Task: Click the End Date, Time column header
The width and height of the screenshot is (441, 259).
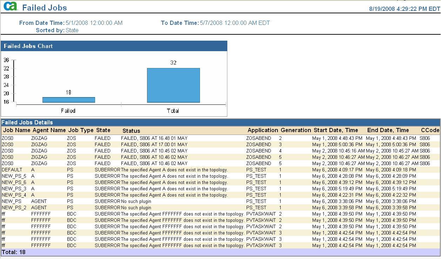Action: coord(388,130)
